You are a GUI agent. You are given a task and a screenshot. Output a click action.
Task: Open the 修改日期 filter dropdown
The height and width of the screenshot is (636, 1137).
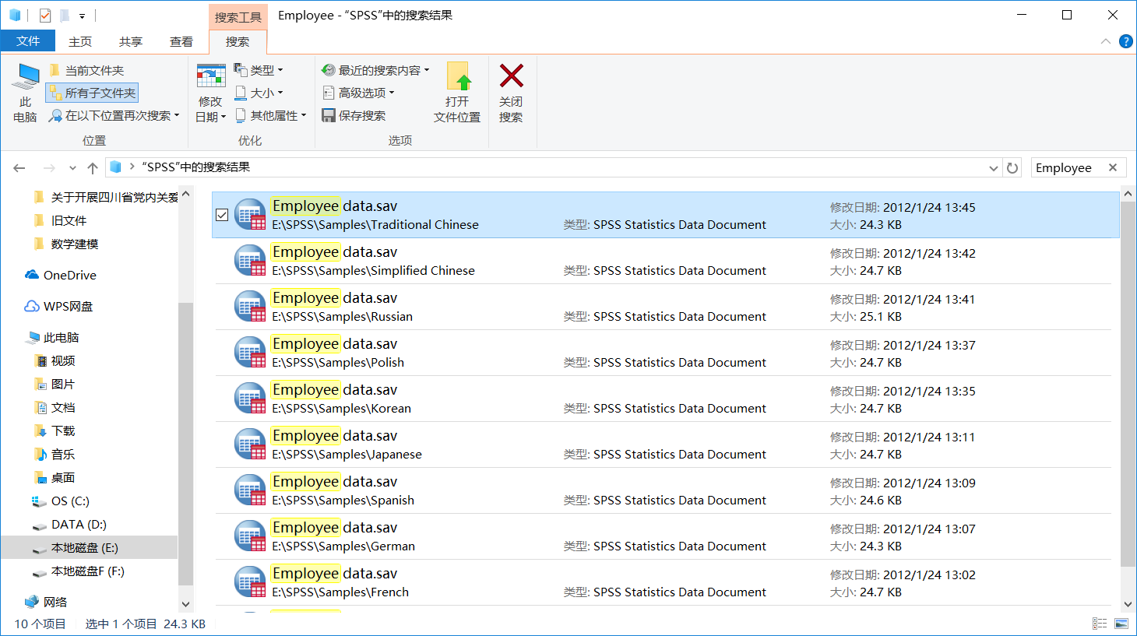point(210,94)
